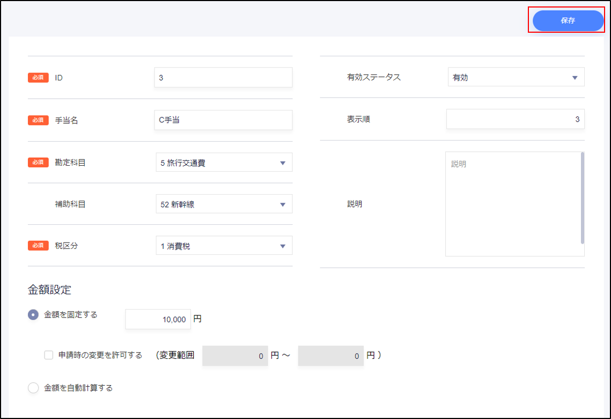Click inside the 説明 text area
611x419 pixels.
[x=512, y=204]
